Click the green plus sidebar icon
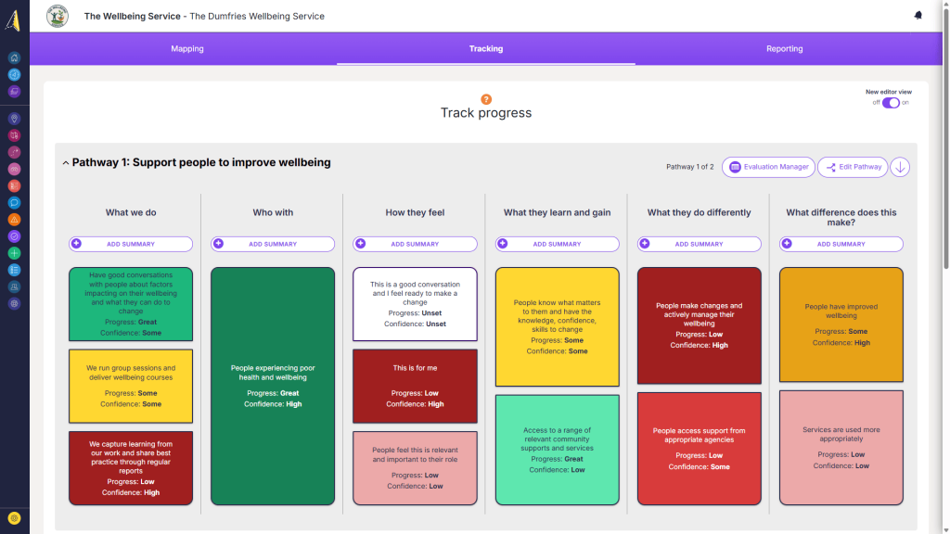The width and height of the screenshot is (950, 534). [x=14, y=252]
